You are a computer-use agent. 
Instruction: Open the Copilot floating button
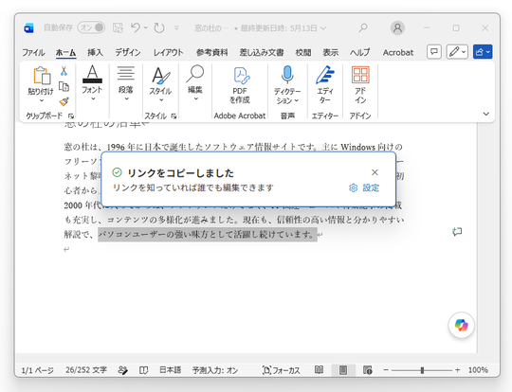click(x=461, y=325)
